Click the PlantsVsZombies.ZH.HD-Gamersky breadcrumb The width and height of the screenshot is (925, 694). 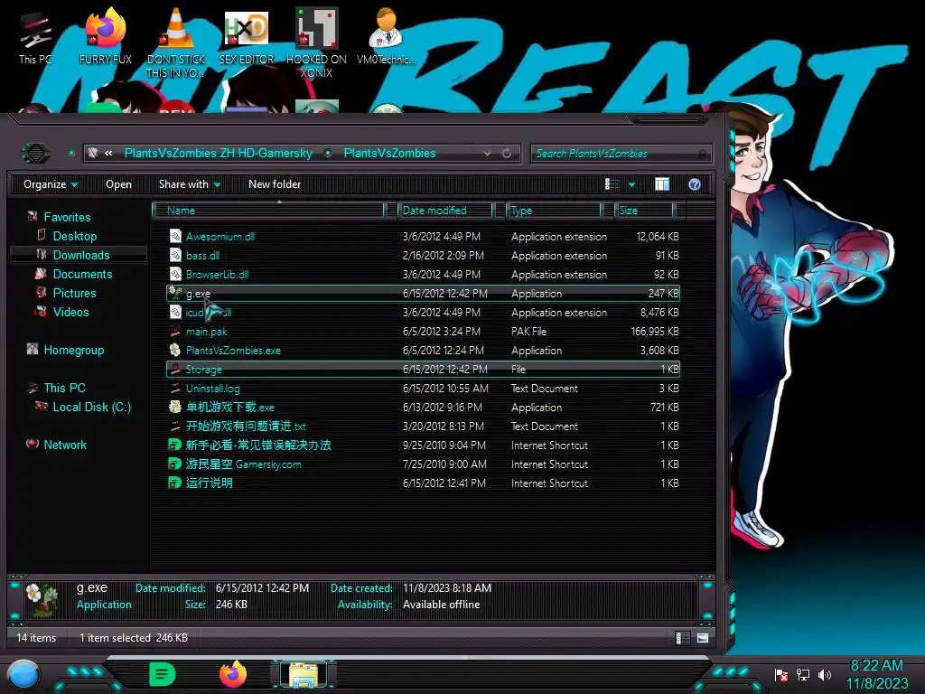click(218, 154)
